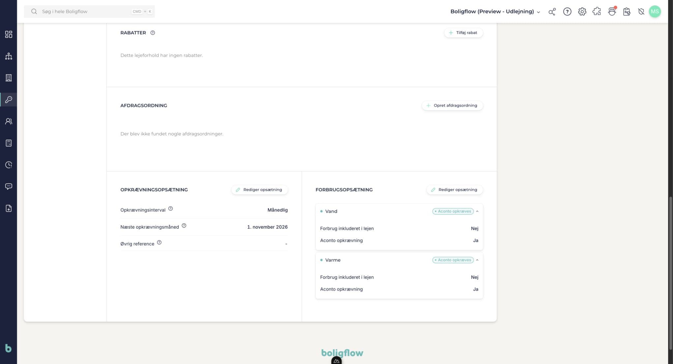Select the key (leases) sidebar icon
This screenshot has height=364, width=673.
(x=9, y=99)
